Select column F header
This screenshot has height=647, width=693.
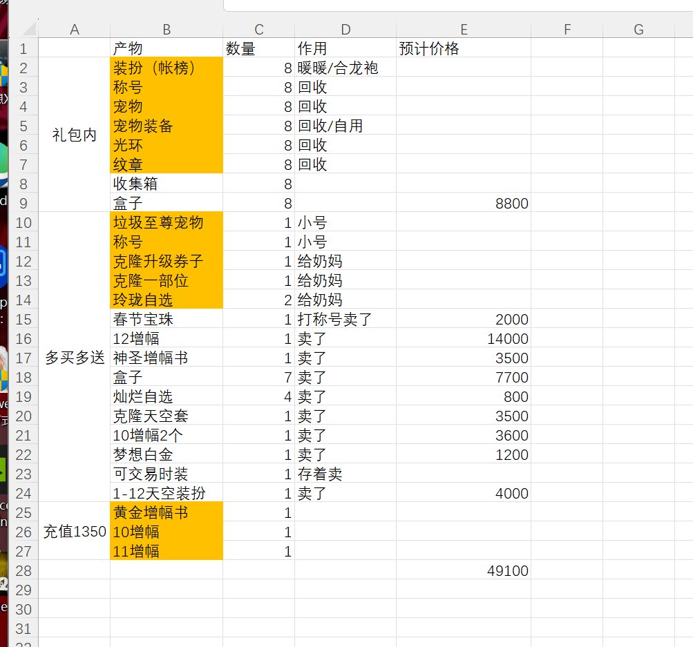click(567, 29)
